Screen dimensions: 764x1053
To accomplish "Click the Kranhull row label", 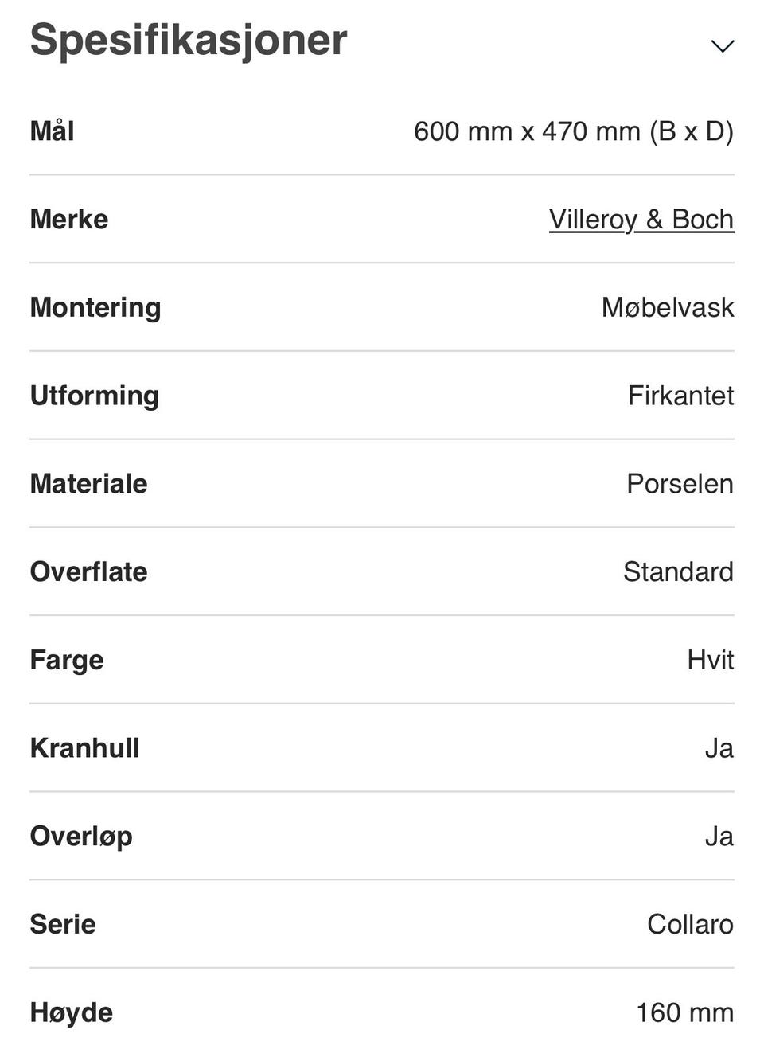I will pyautogui.click(x=84, y=748).
